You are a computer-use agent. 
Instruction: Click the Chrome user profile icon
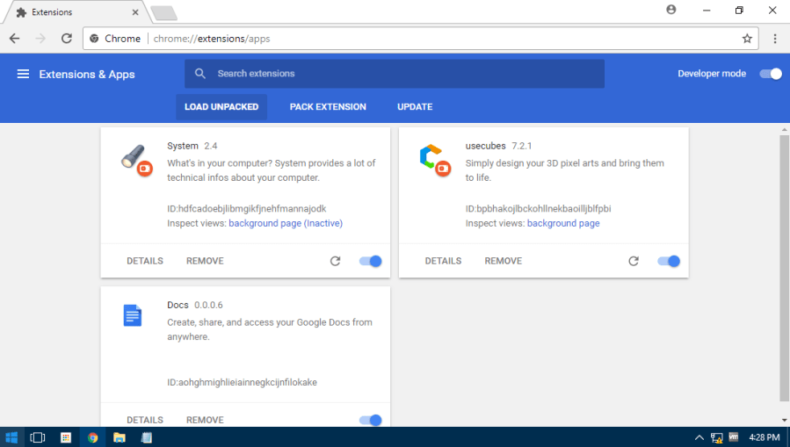[x=671, y=11]
